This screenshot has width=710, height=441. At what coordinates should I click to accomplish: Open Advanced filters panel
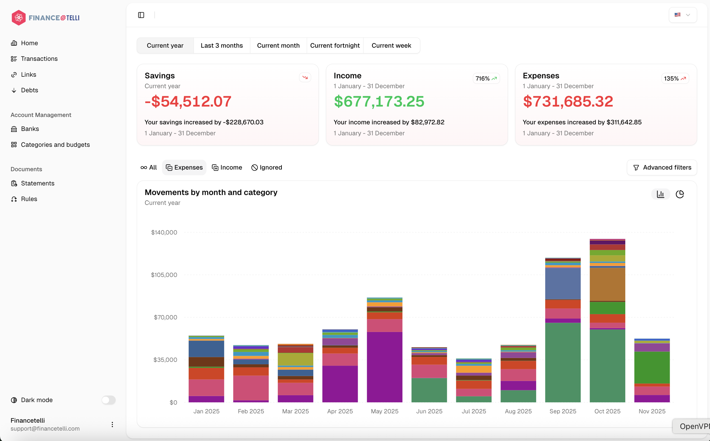pos(661,167)
